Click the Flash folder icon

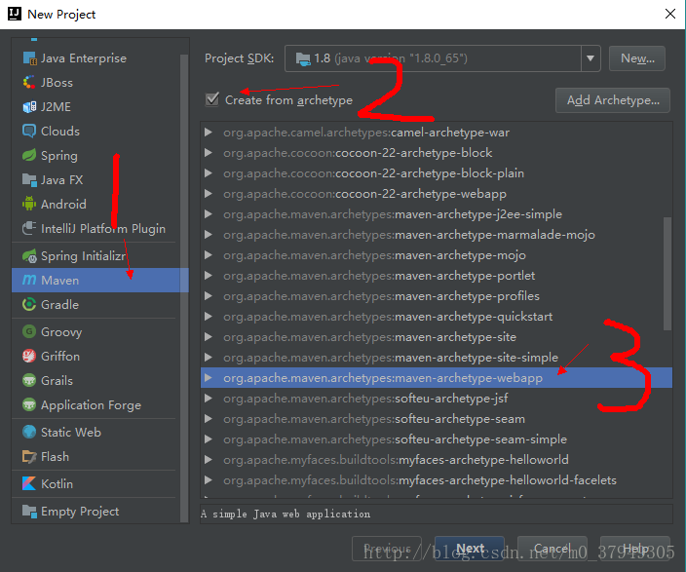tap(29, 456)
